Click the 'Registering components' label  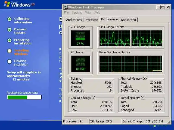[x=23, y=93]
